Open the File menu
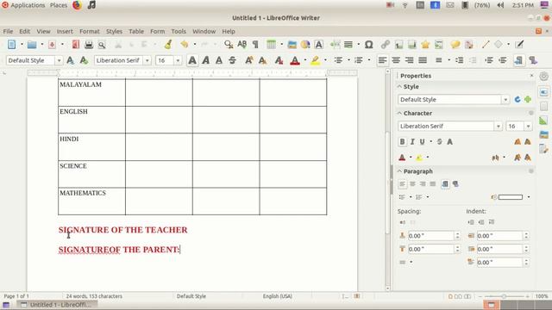 point(8,31)
